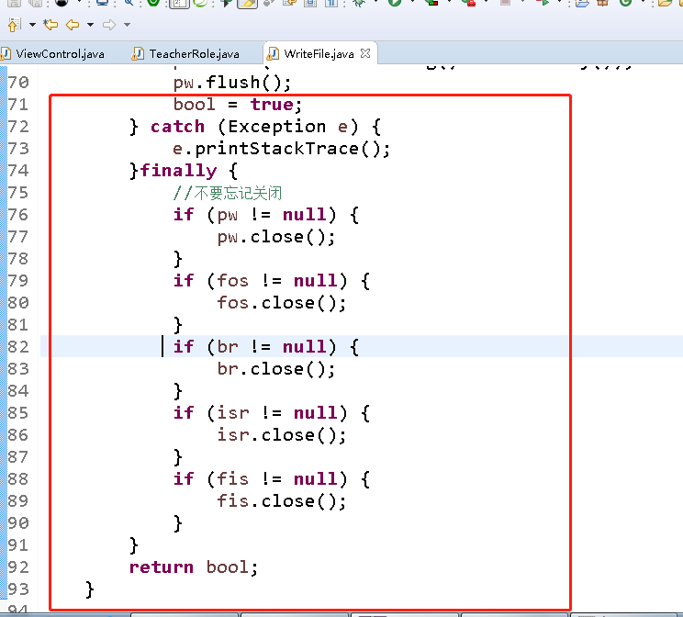Go to previous annotation using up-arrow icon
683x617 pixels.
[x=15, y=25]
